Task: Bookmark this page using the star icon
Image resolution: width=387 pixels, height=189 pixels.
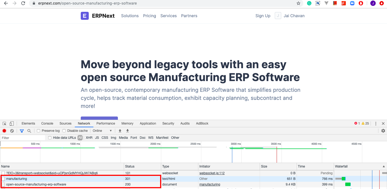Action: 298,3
